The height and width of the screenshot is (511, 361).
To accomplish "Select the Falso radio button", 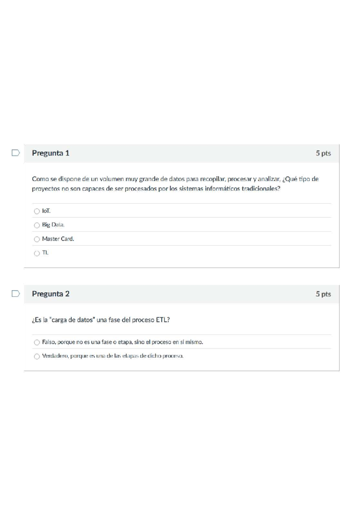I will coord(37,342).
